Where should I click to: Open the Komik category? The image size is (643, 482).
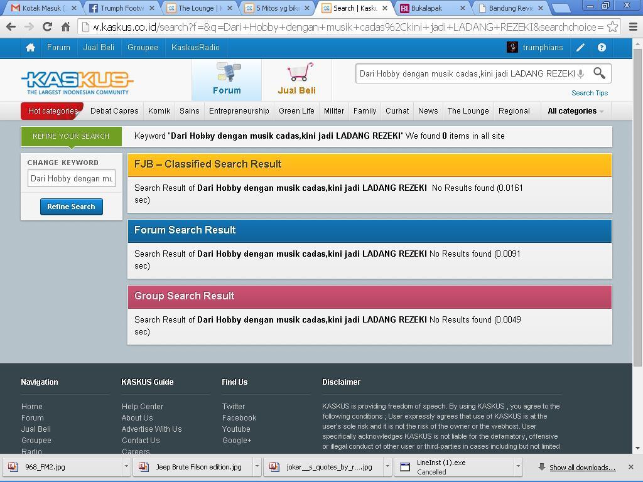[159, 111]
